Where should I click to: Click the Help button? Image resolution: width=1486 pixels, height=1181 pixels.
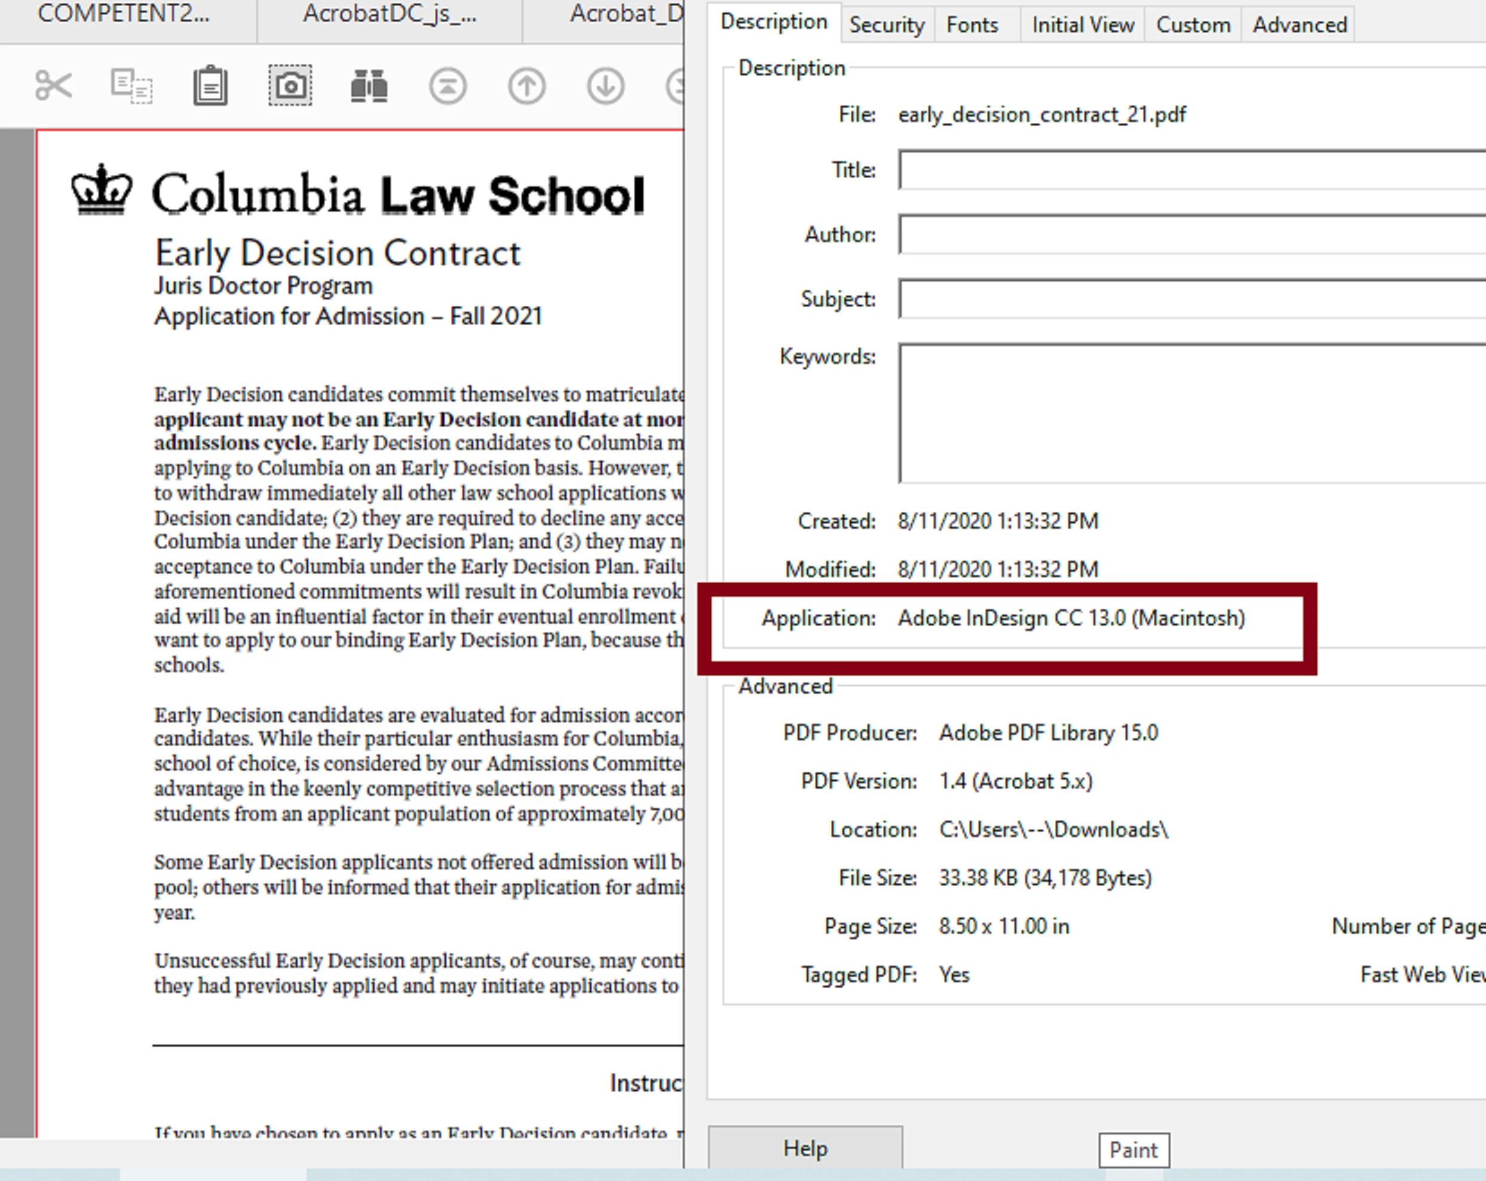pos(805,1148)
